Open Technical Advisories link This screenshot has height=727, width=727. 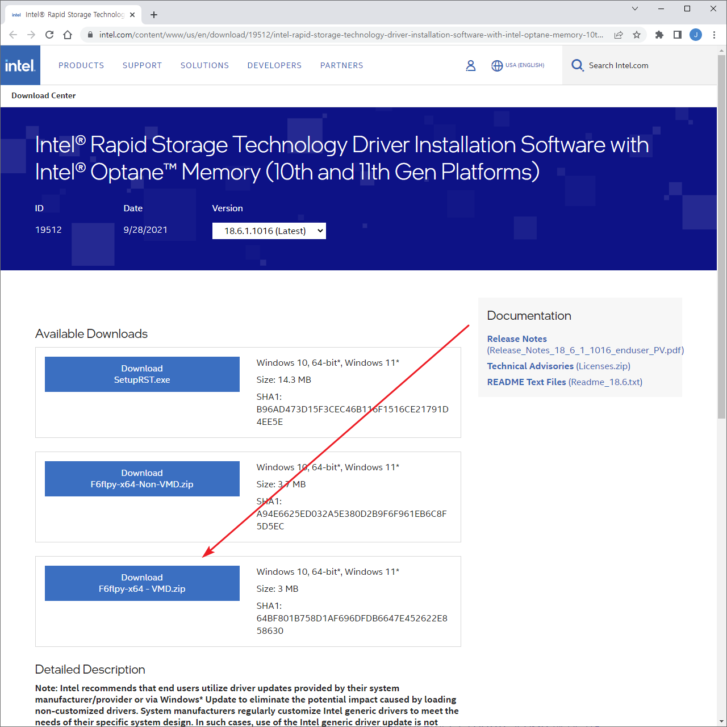(530, 366)
